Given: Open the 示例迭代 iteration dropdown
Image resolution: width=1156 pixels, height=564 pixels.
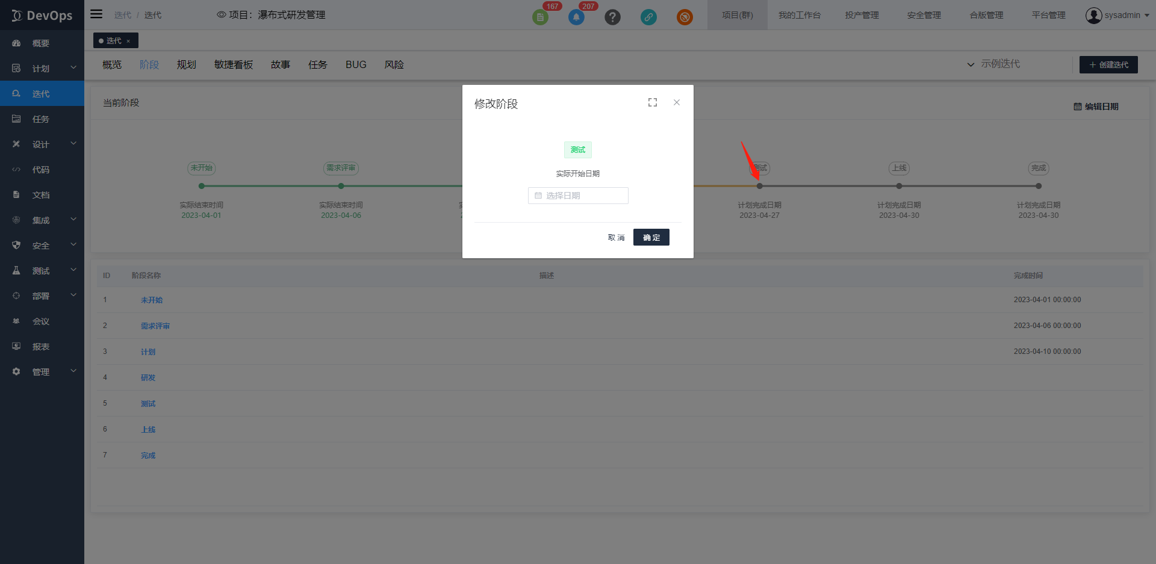Looking at the screenshot, I should (993, 64).
